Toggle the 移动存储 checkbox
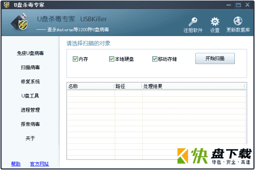 pos(155,59)
